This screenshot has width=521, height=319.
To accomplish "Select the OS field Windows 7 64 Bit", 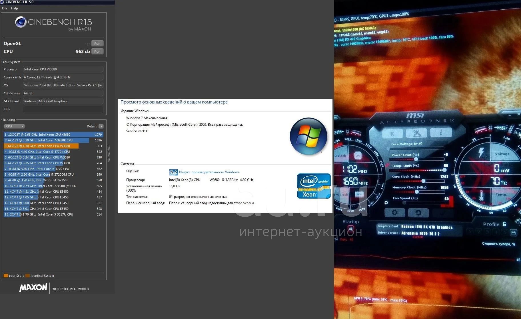I will 63,85.
